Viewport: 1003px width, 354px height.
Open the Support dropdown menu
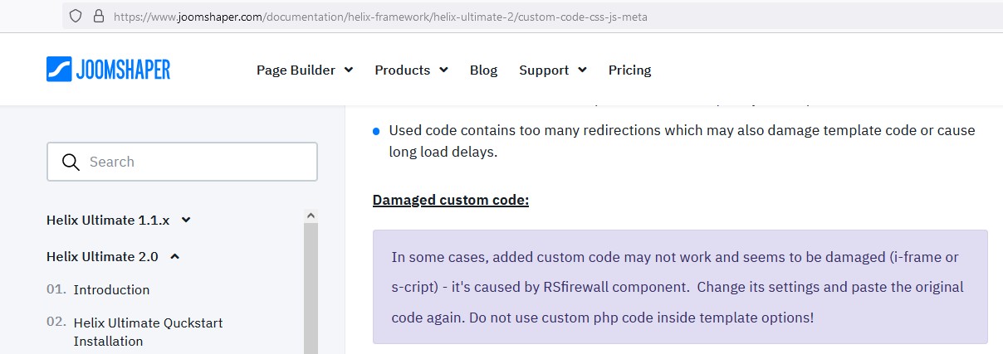(x=552, y=70)
